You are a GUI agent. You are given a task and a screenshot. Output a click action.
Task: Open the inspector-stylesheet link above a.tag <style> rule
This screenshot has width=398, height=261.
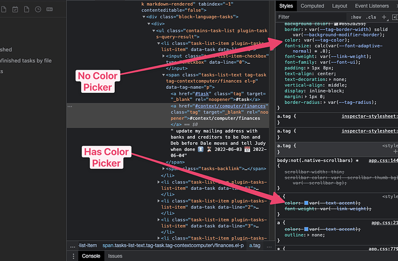370,131
